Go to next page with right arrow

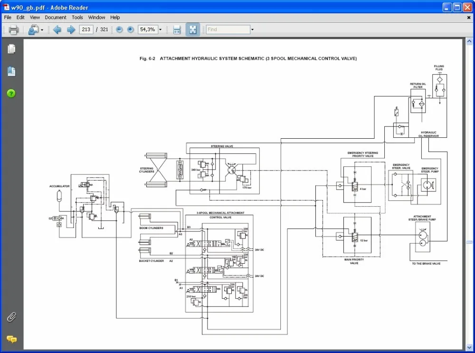71,29
